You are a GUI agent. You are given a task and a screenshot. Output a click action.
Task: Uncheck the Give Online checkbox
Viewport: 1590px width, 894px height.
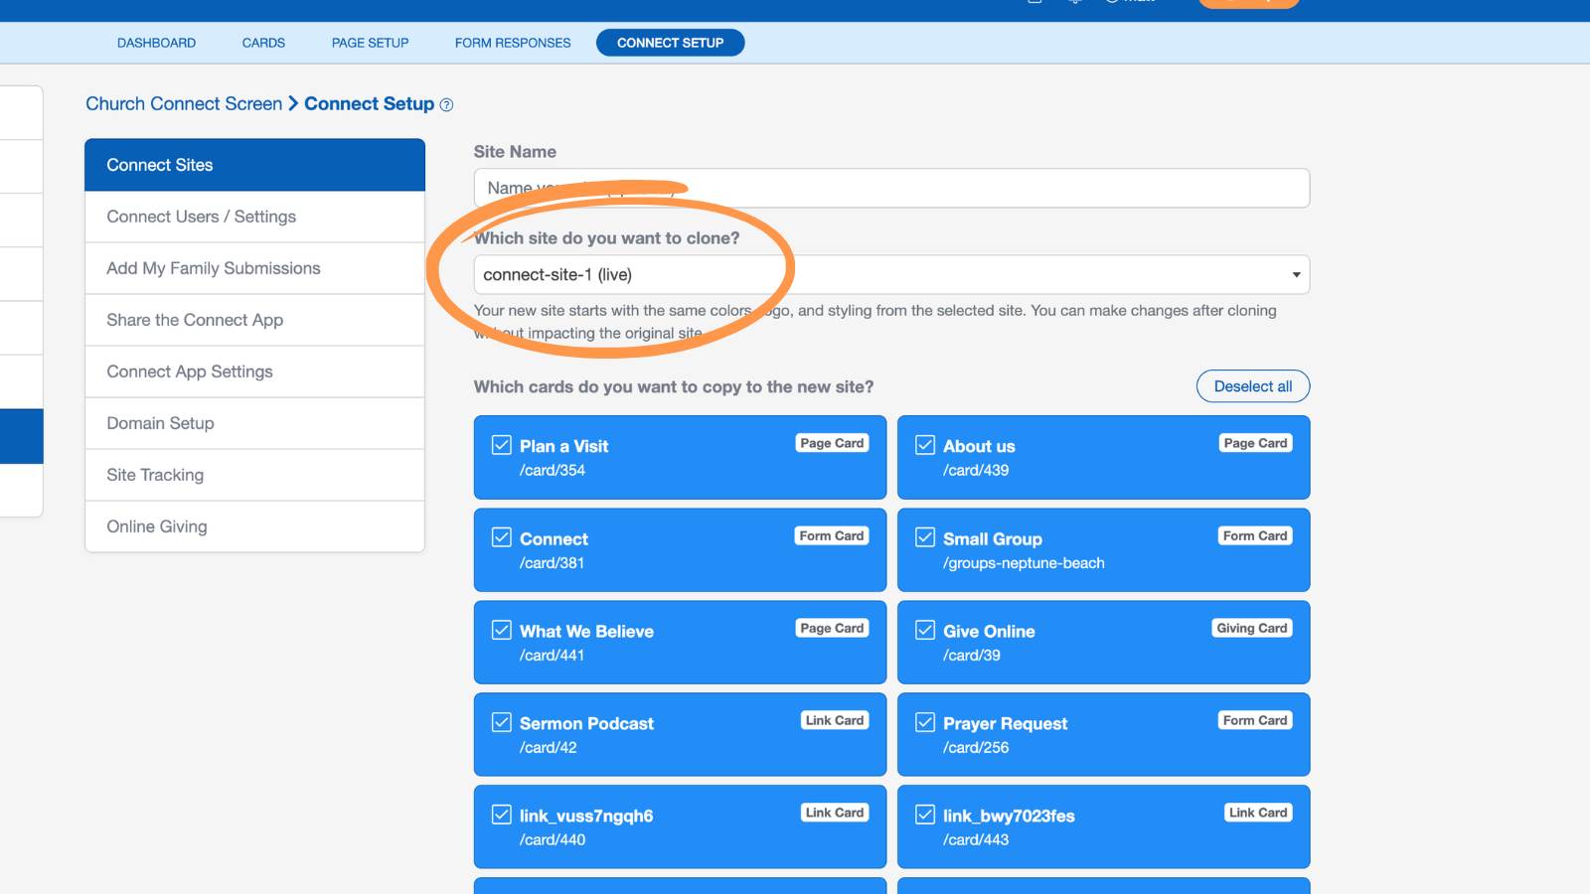coord(925,630)
